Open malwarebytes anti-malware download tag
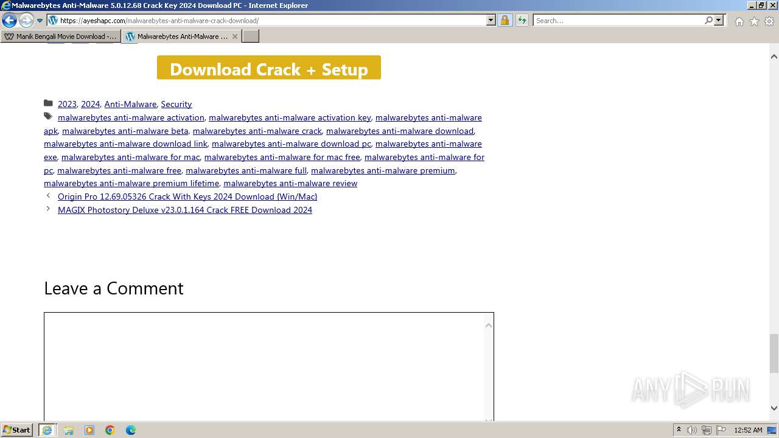 coord(400,131)
